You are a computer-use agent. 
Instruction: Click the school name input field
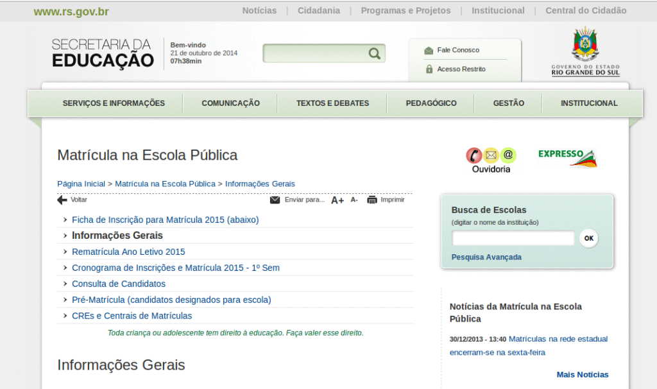point(513,239)
